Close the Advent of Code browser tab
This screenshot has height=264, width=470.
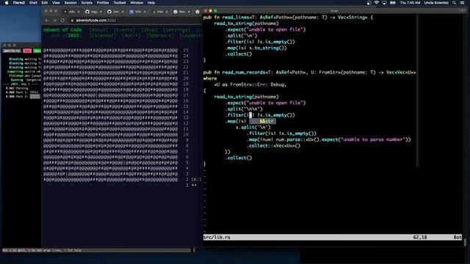[x=79, y=12]
